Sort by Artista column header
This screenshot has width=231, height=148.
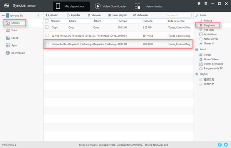click(72, 21)
